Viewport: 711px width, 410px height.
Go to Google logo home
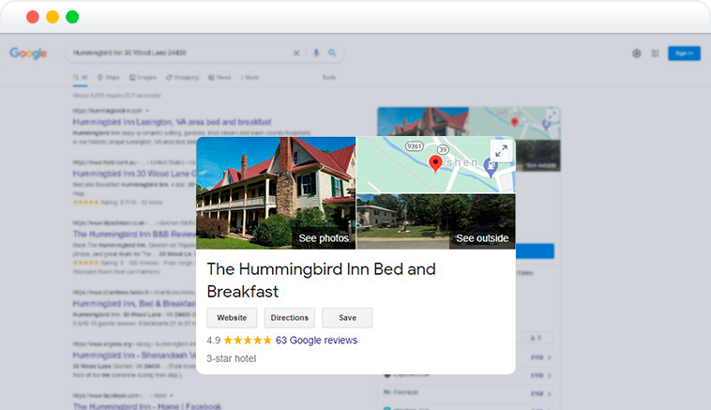(28, 53)
